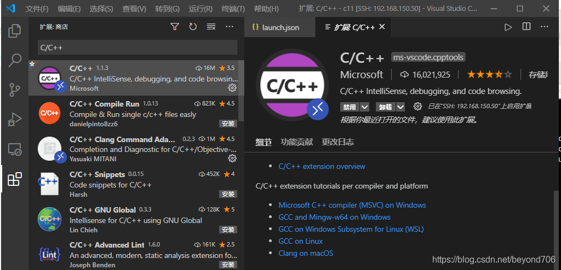Click the run triangle icon in editor toolbar
Image resolution: width=561 pixels, height=270 pixels.
coord(508,27)
